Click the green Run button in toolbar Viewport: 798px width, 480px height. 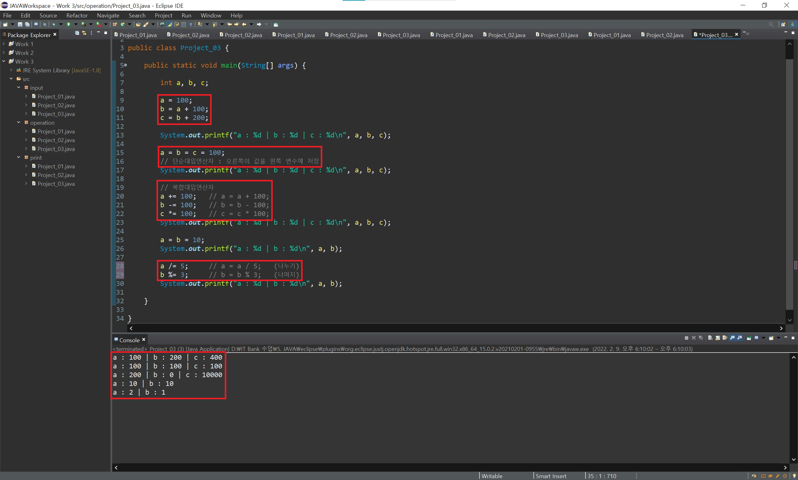(69, 24)
